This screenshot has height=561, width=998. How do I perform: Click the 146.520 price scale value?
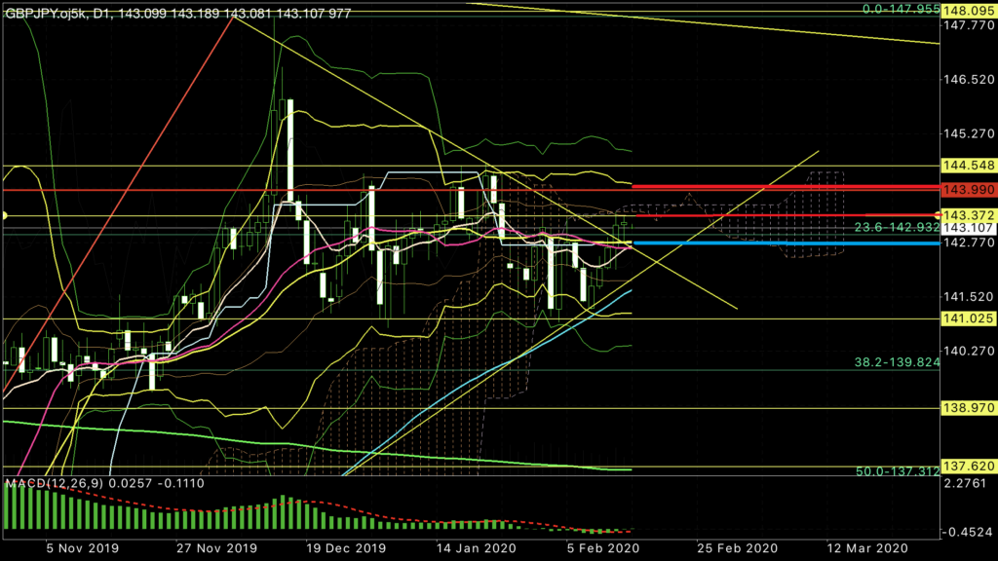click(x=968, y=80)
